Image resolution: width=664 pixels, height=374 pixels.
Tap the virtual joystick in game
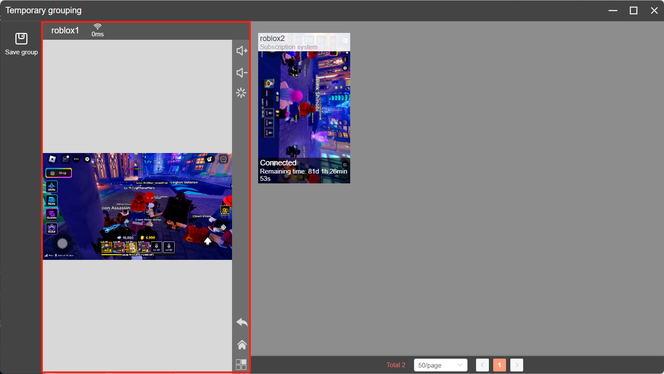click(x=63, y=243)
